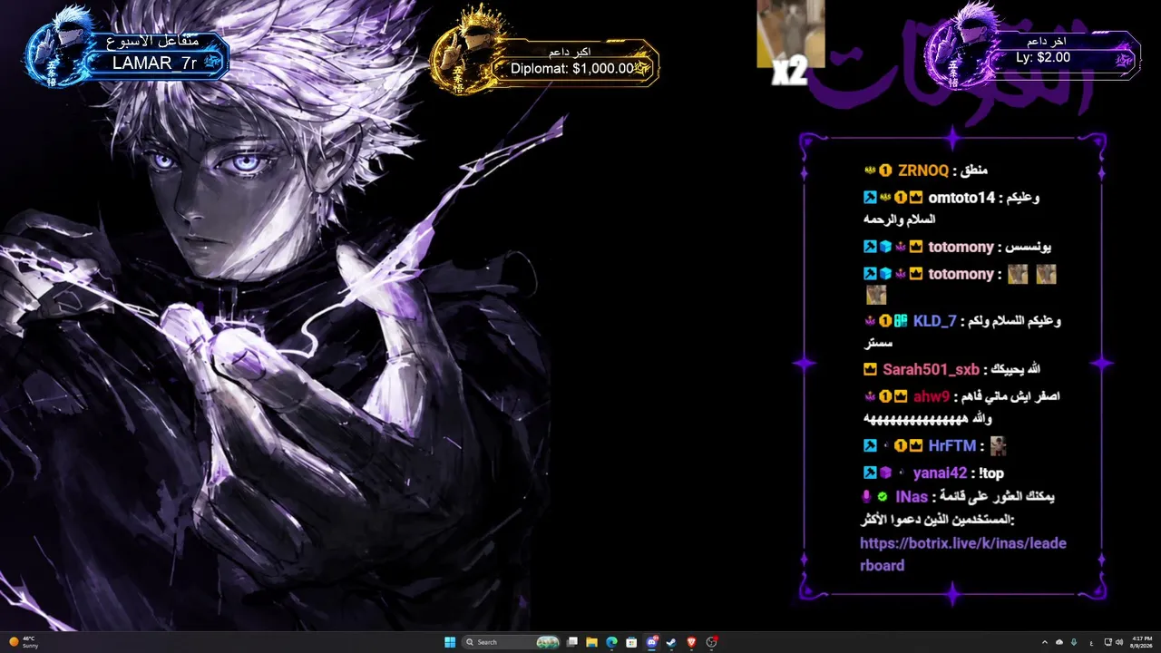1161x653 pixels.
Task: Click the x2 emote combo thumbnail
Action: (x=790, y=44)
